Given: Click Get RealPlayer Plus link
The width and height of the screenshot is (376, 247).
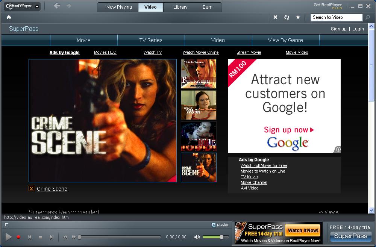Looking at the screenshot, I should point(327,6).
